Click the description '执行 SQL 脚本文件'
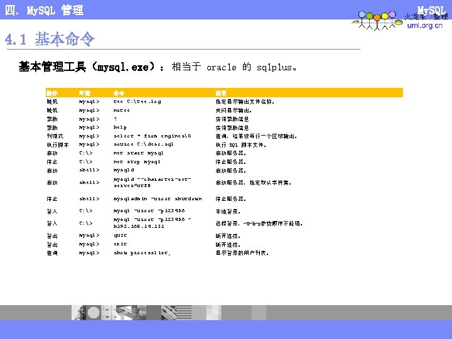Image resolution: width=452 pixels, height=339 pixels. (240, 145)
